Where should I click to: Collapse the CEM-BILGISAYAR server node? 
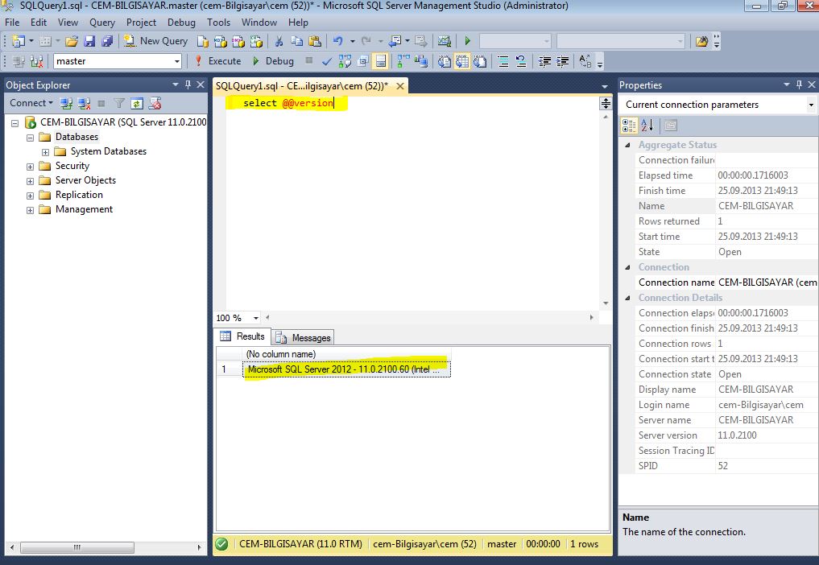coord(14,123)
